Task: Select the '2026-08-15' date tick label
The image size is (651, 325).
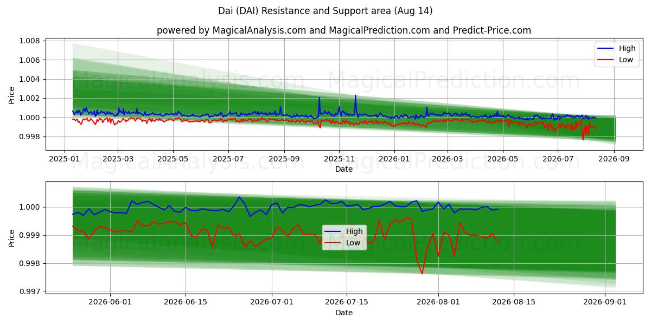Action: (513, 302)
